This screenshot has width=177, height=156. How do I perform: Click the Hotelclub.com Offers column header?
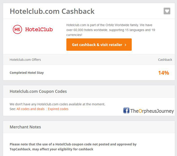tap(25, 60)
